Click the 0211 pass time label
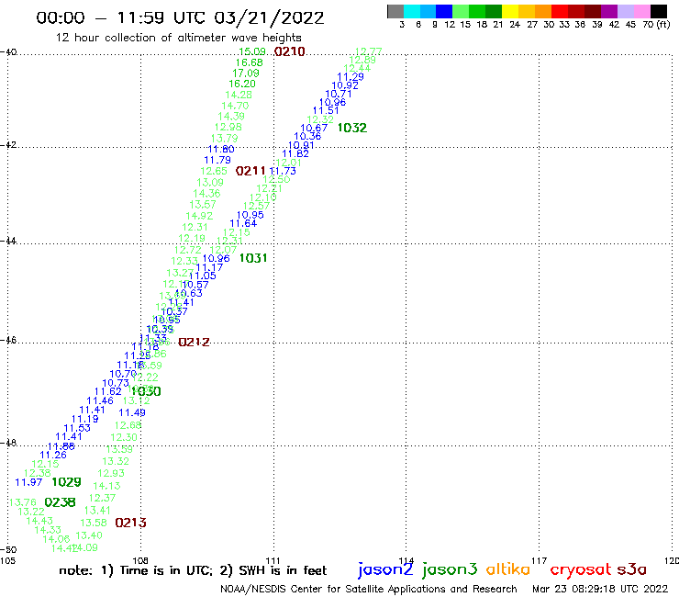This screenshot has height=597, width=679. coord(250,171)
